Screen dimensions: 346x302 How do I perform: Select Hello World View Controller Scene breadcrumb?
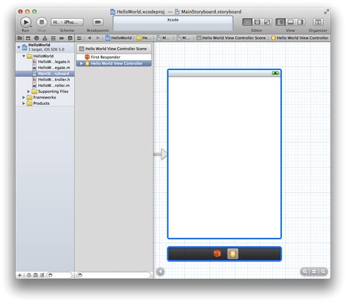click(x=231, y=38)
